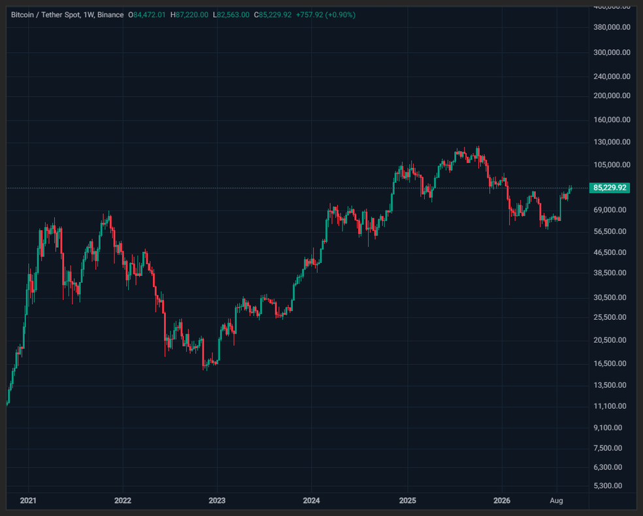This screenshot has height=516, width=643.
Task: Click the latest green candle at chart's right edge
Action: [x=570, y=188]
